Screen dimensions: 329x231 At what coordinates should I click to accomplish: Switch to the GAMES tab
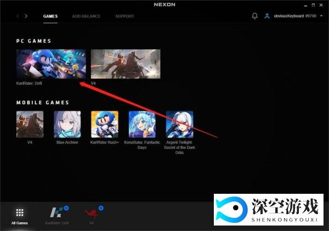tap(50, 16)
